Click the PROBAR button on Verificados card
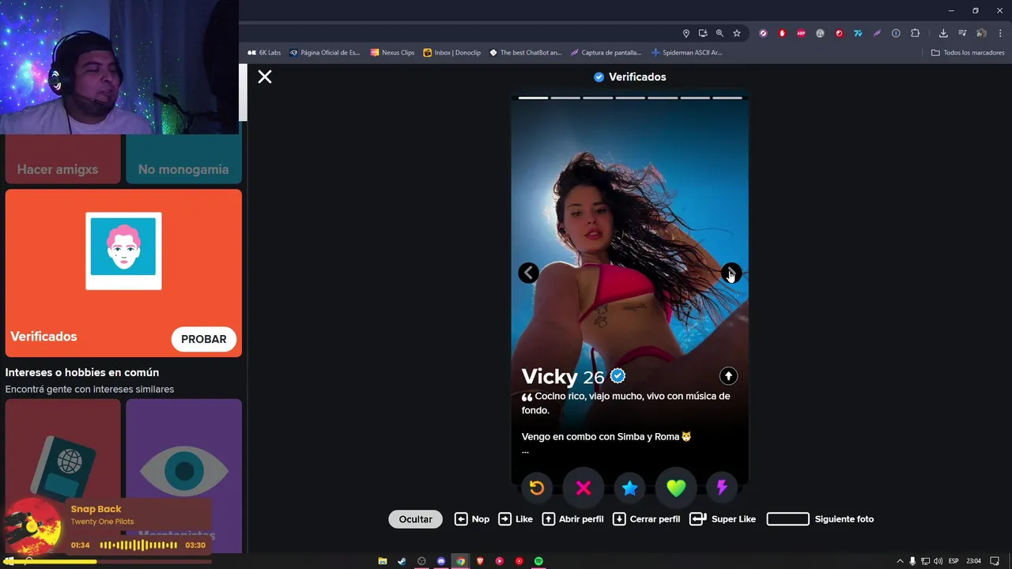1012x569 pixels. (x=204, y=339)
